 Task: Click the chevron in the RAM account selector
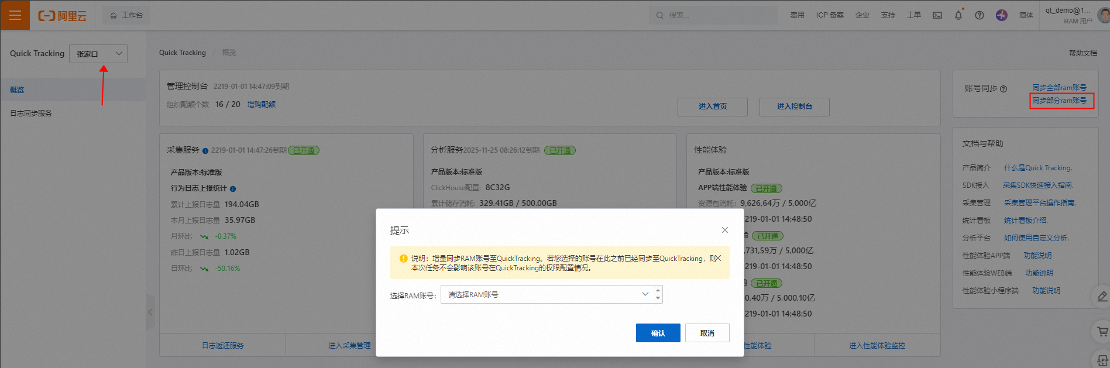(645, 294)
